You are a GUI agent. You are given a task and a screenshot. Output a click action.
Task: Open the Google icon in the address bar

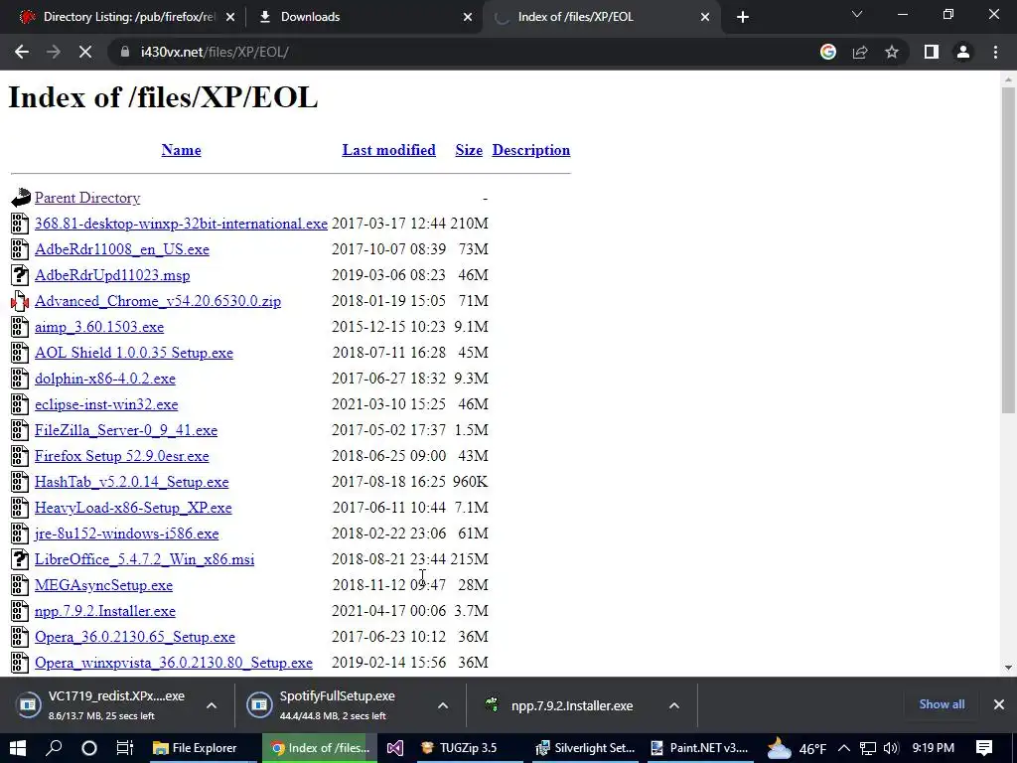click(828, 52)
